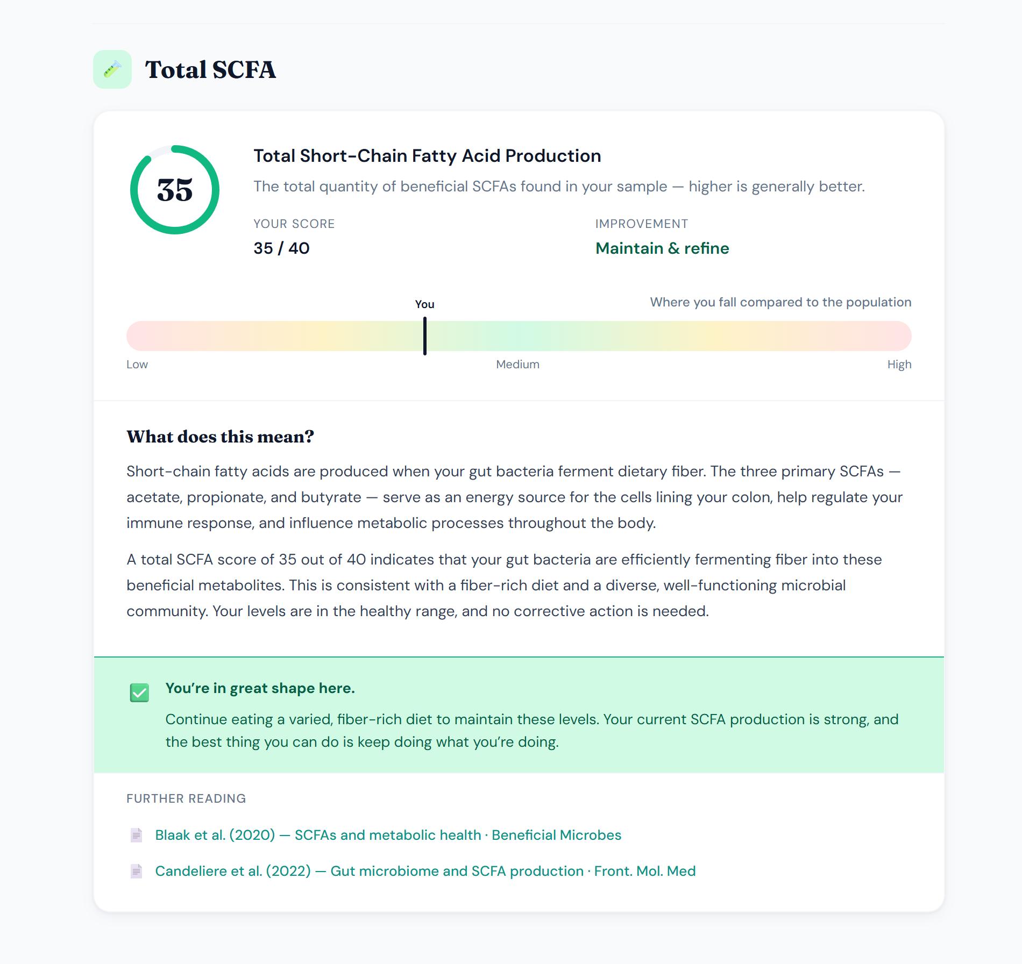Click the circular score ring showing 35
The width and height of the screenshot is (1022, 964).
175,190
